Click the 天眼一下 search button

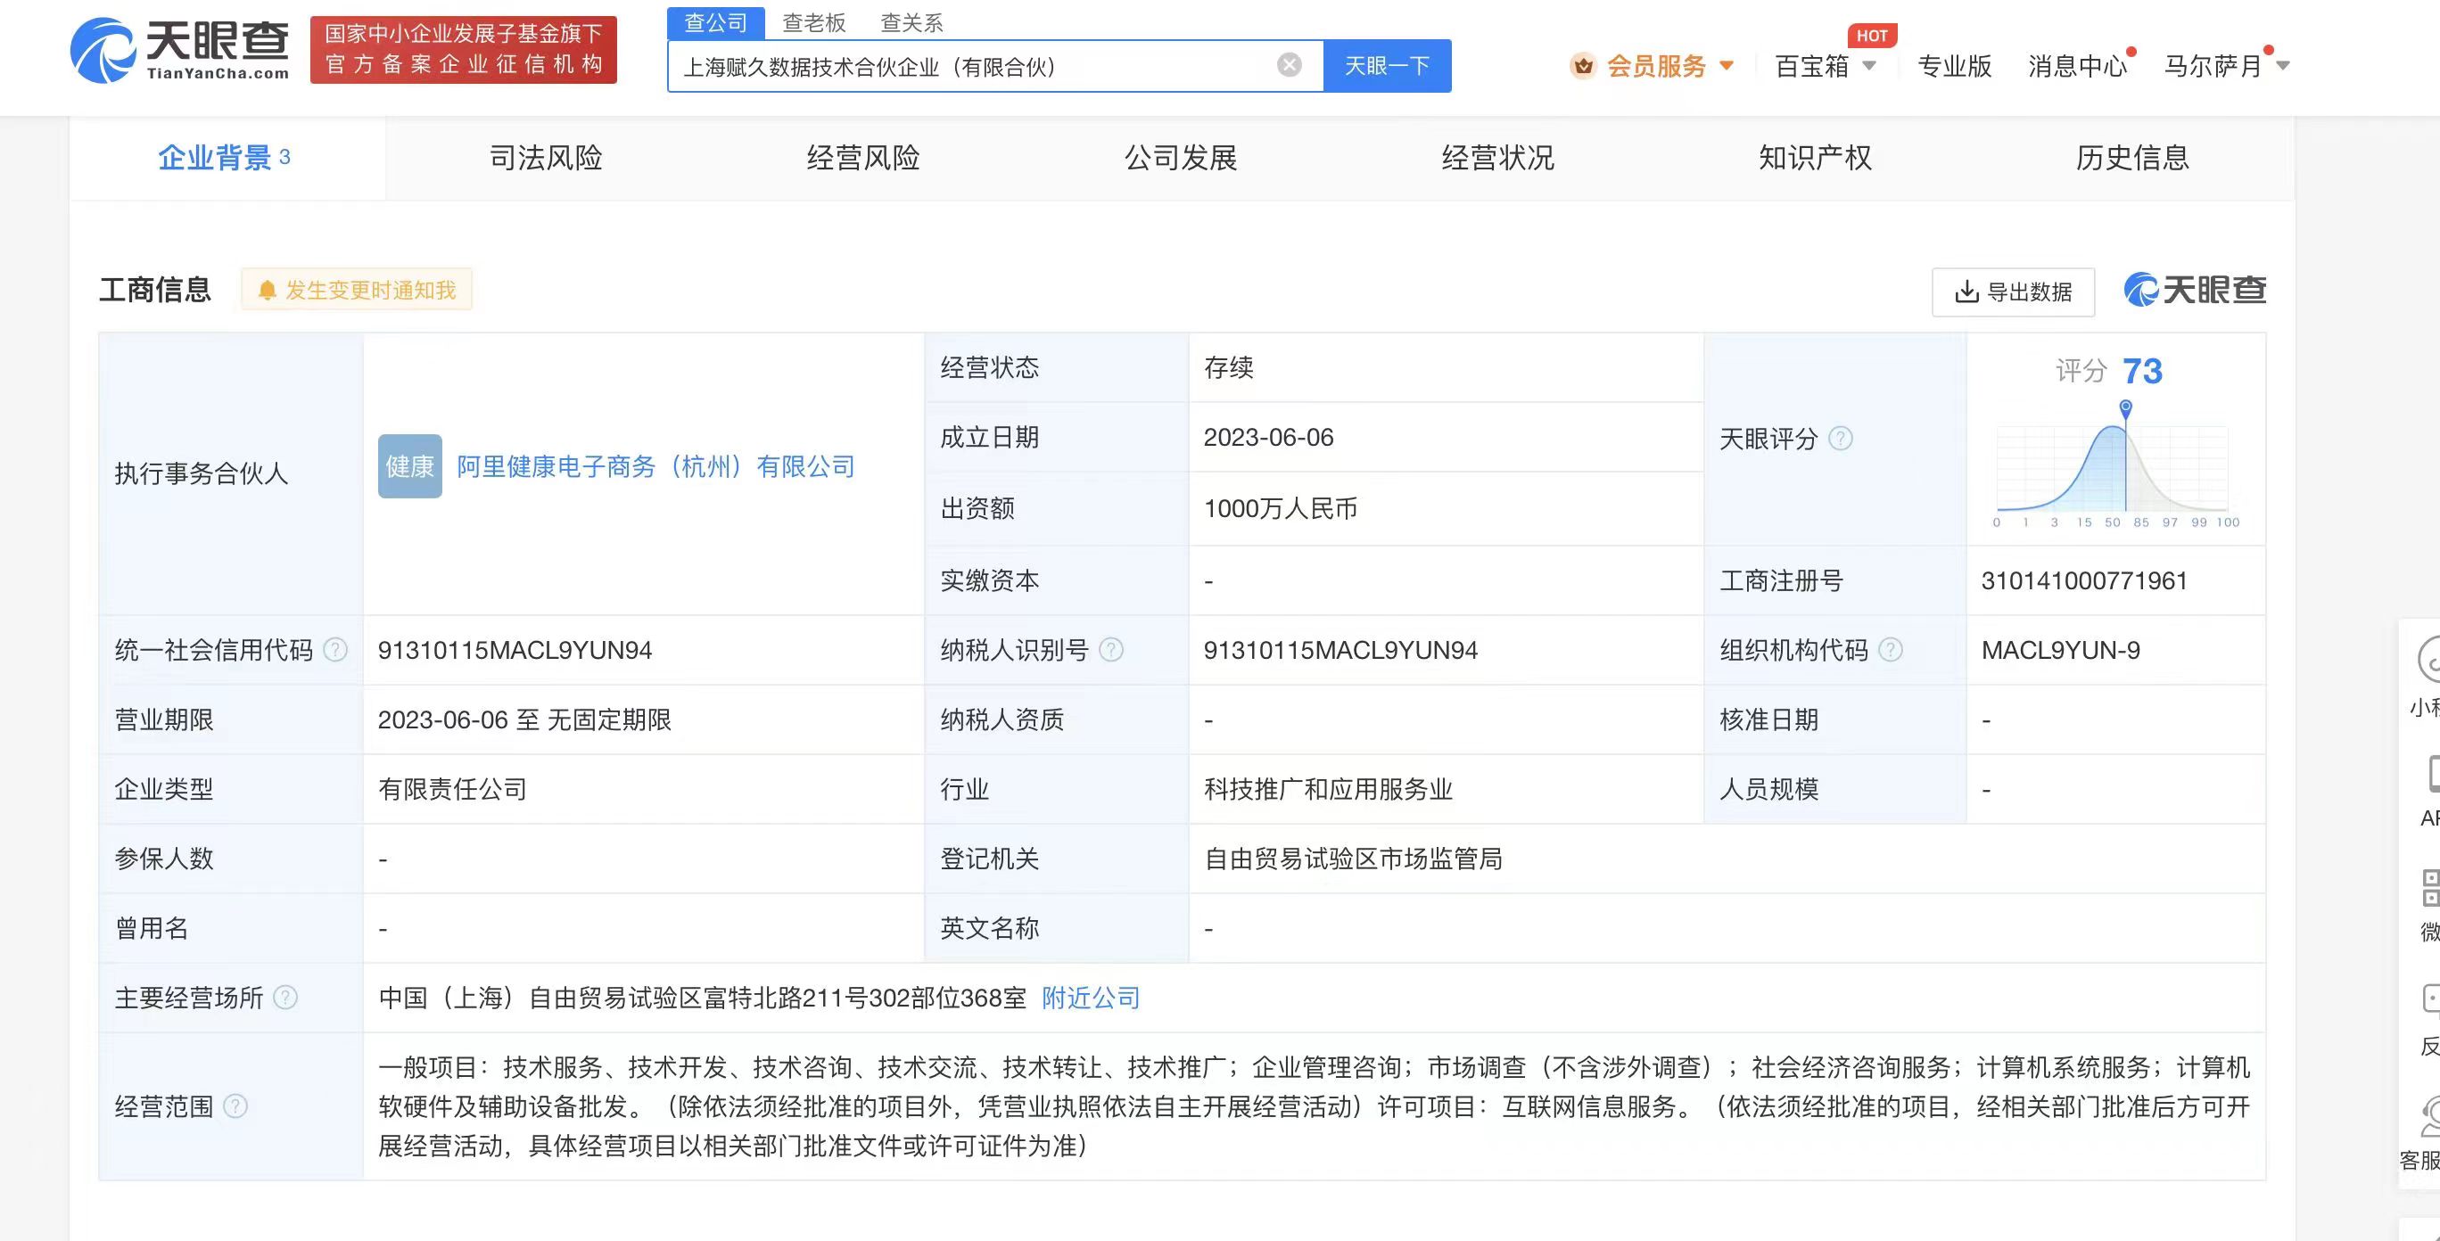pos(1387,65)
